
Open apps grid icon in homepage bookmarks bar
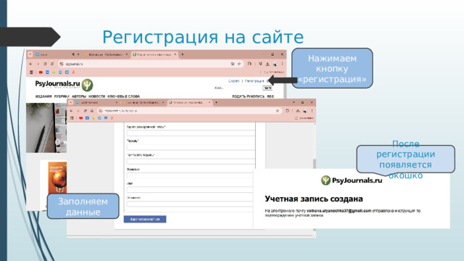tap(31, 72)
